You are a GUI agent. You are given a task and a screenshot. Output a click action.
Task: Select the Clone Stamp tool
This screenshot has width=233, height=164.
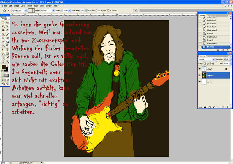coord(3,38)
